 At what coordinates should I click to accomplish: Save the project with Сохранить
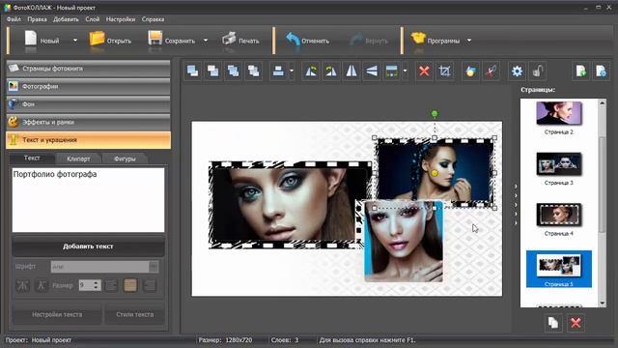tap(172, 41)
